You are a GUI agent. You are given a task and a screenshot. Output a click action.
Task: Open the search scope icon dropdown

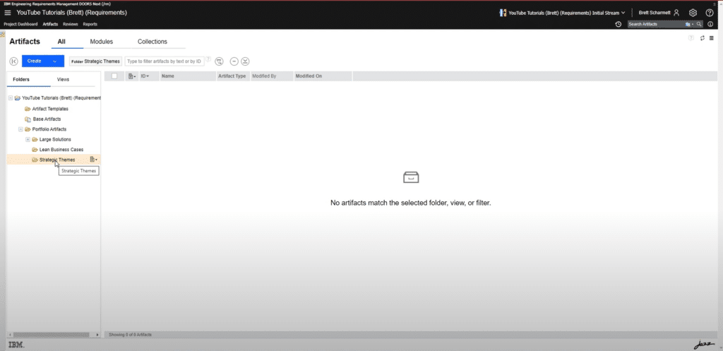click(x=689, y=24)
